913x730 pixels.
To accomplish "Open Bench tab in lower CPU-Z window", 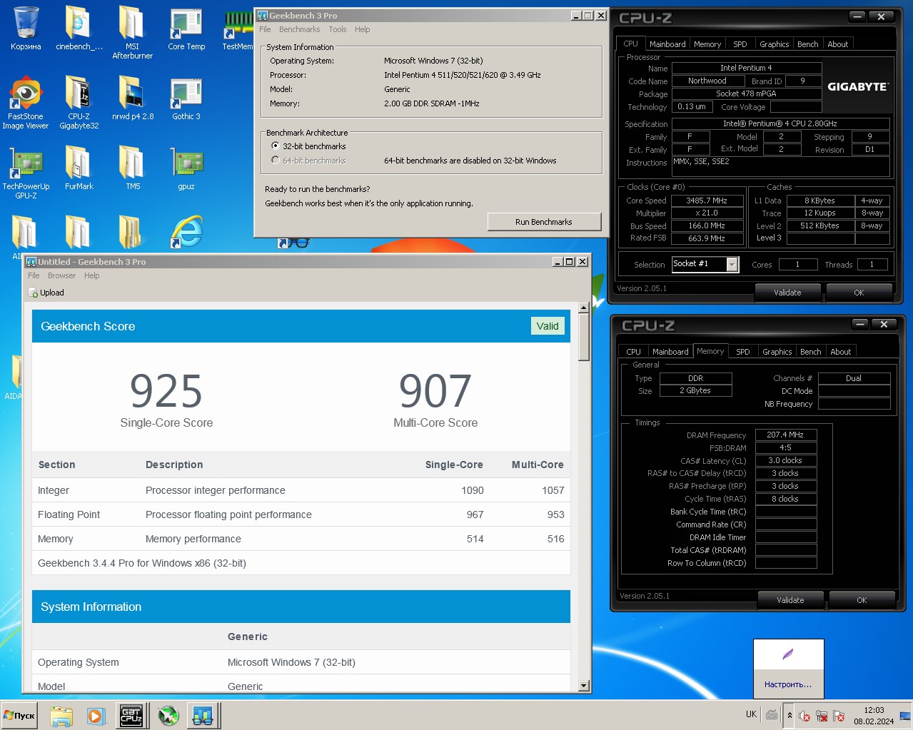I will (811, 352).
